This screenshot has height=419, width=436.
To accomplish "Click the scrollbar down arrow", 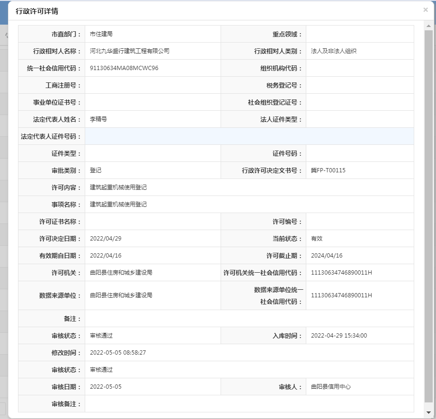I will tap(428, 412).
